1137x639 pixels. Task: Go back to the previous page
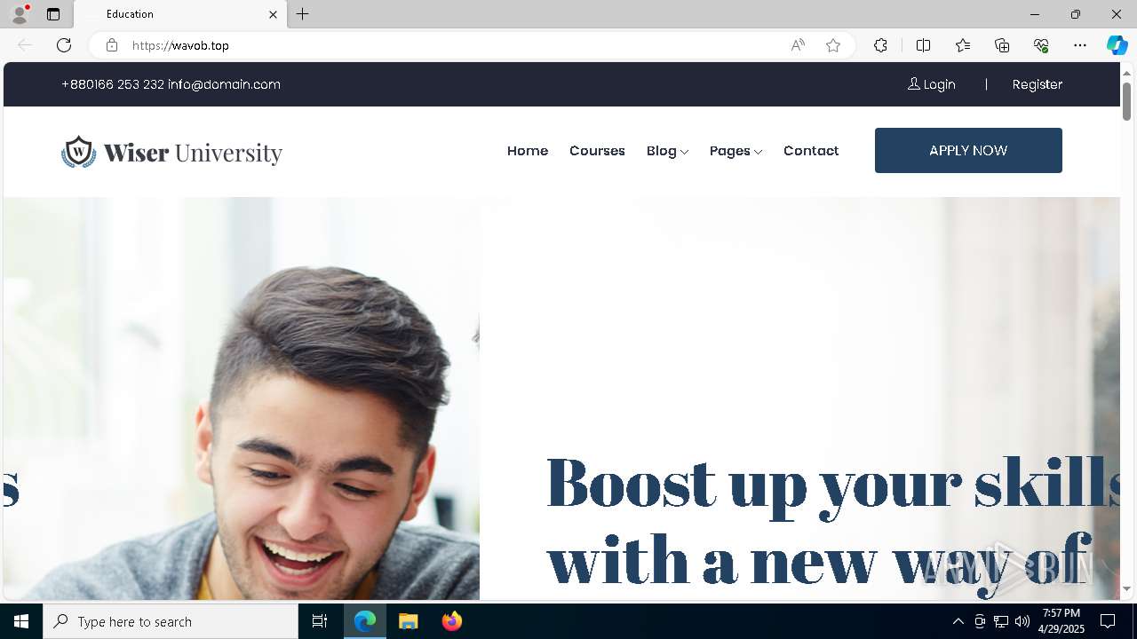[x=25, y=45]
